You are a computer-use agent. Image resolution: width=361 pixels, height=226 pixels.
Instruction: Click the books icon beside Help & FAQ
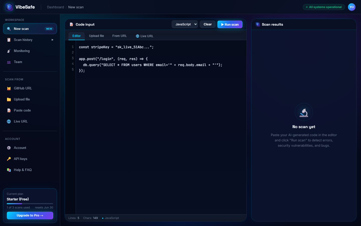pyautogui.click(x=9, y=170)
